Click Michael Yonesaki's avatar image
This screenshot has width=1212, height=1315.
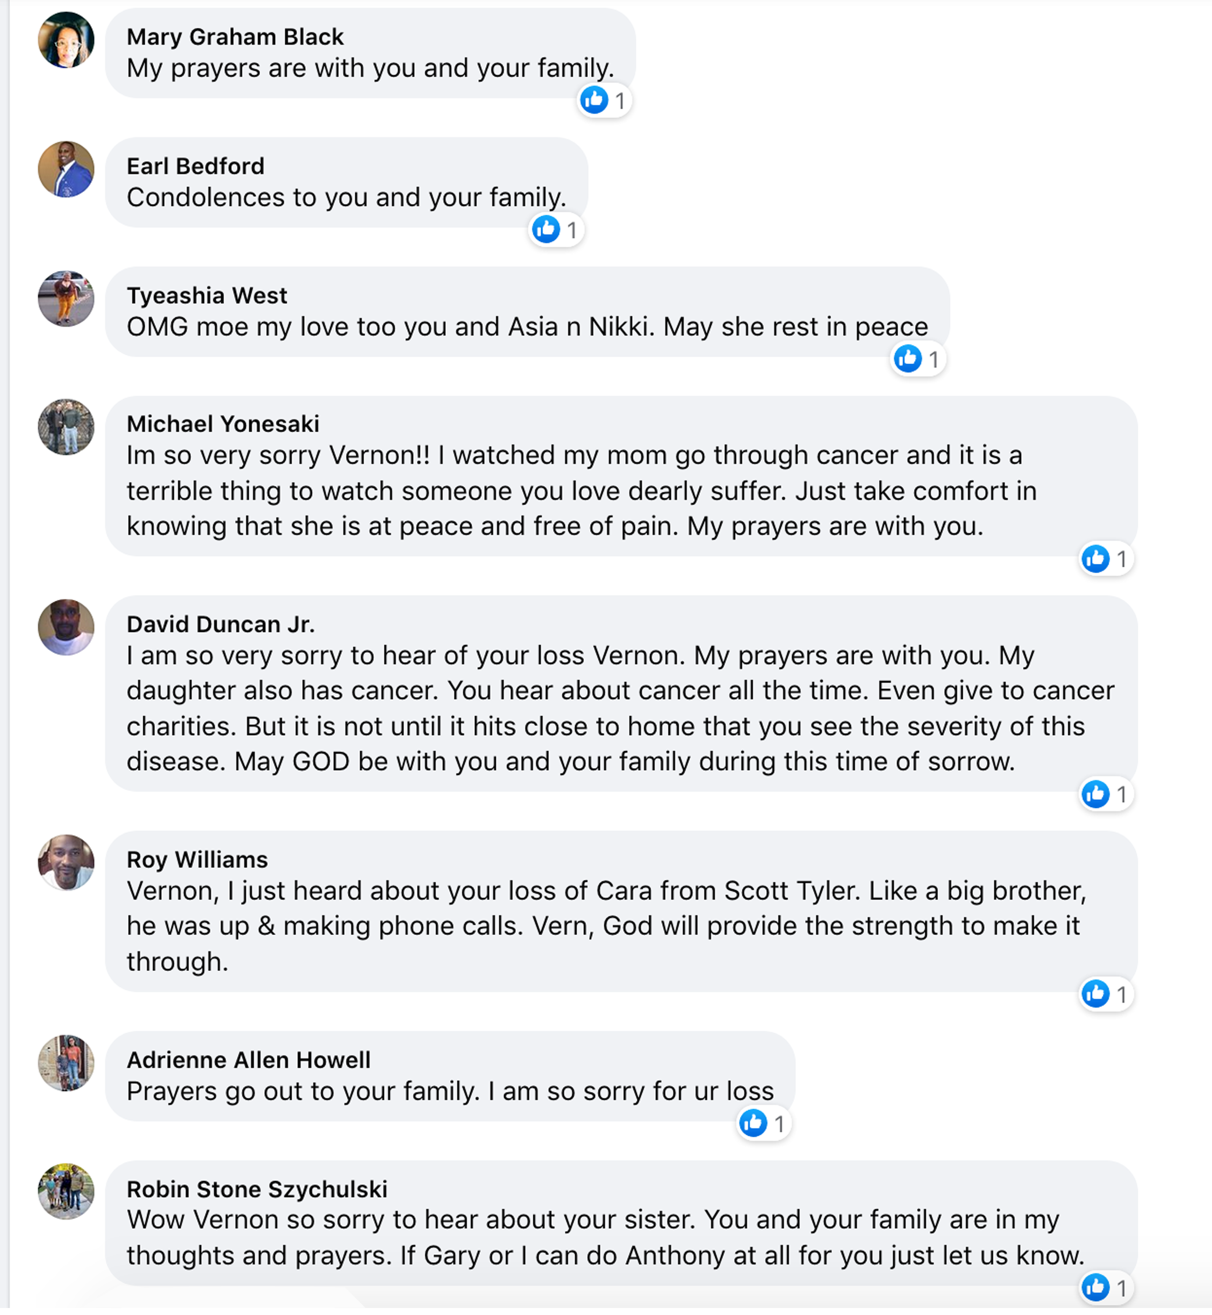tap(66, 427)
